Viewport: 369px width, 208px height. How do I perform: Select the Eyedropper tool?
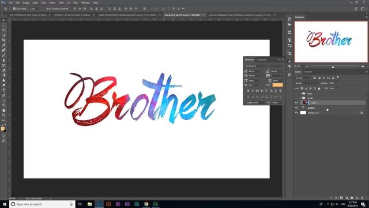tap(3, 45)
